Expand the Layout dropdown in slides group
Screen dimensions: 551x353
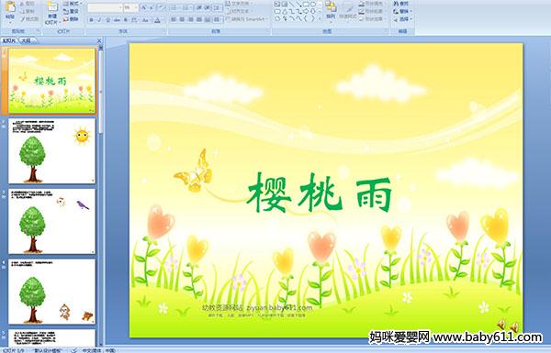72,4
